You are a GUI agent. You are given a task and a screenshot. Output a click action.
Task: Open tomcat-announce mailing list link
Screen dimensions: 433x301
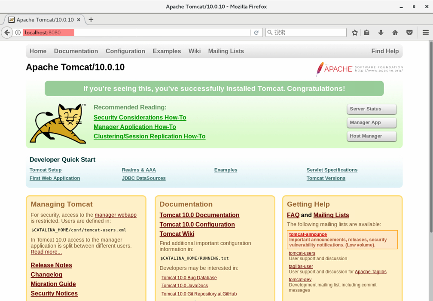tap(308, 234)
